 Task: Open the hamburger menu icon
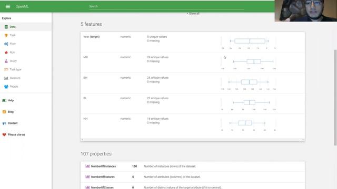pyautogui.click(x=8, y=6)
